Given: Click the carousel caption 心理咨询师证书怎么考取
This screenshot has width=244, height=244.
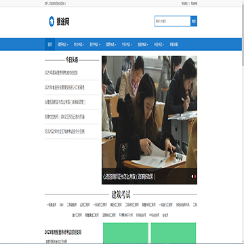Looking at the screenshot, I should (x=129, y=177).
